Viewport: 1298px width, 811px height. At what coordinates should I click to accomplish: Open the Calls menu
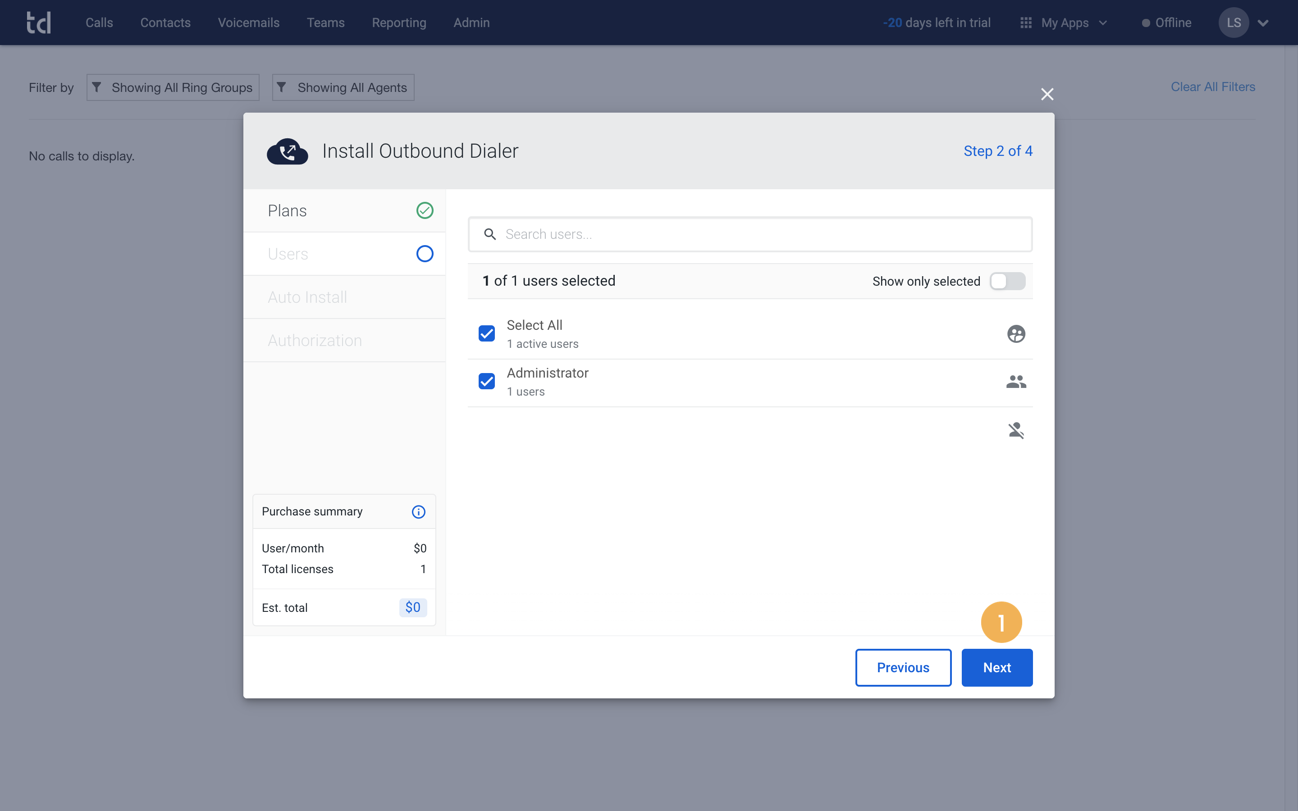(99, 23)
